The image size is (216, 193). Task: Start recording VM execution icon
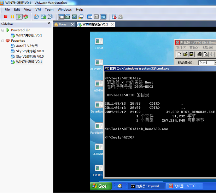coord(114,17)
